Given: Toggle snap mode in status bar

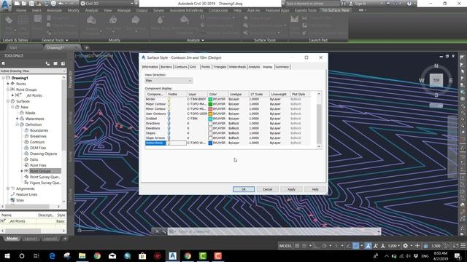Looking at the screenshot, I should tap(304, 246).
